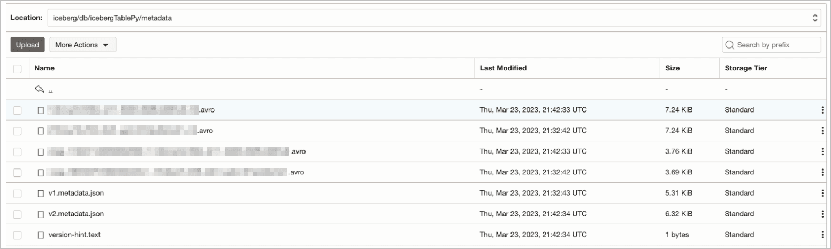This screenshot has width=831, height=249.
Task: Open kebab menu for the 3.76 KiB avro file
Action: (822, 151)
